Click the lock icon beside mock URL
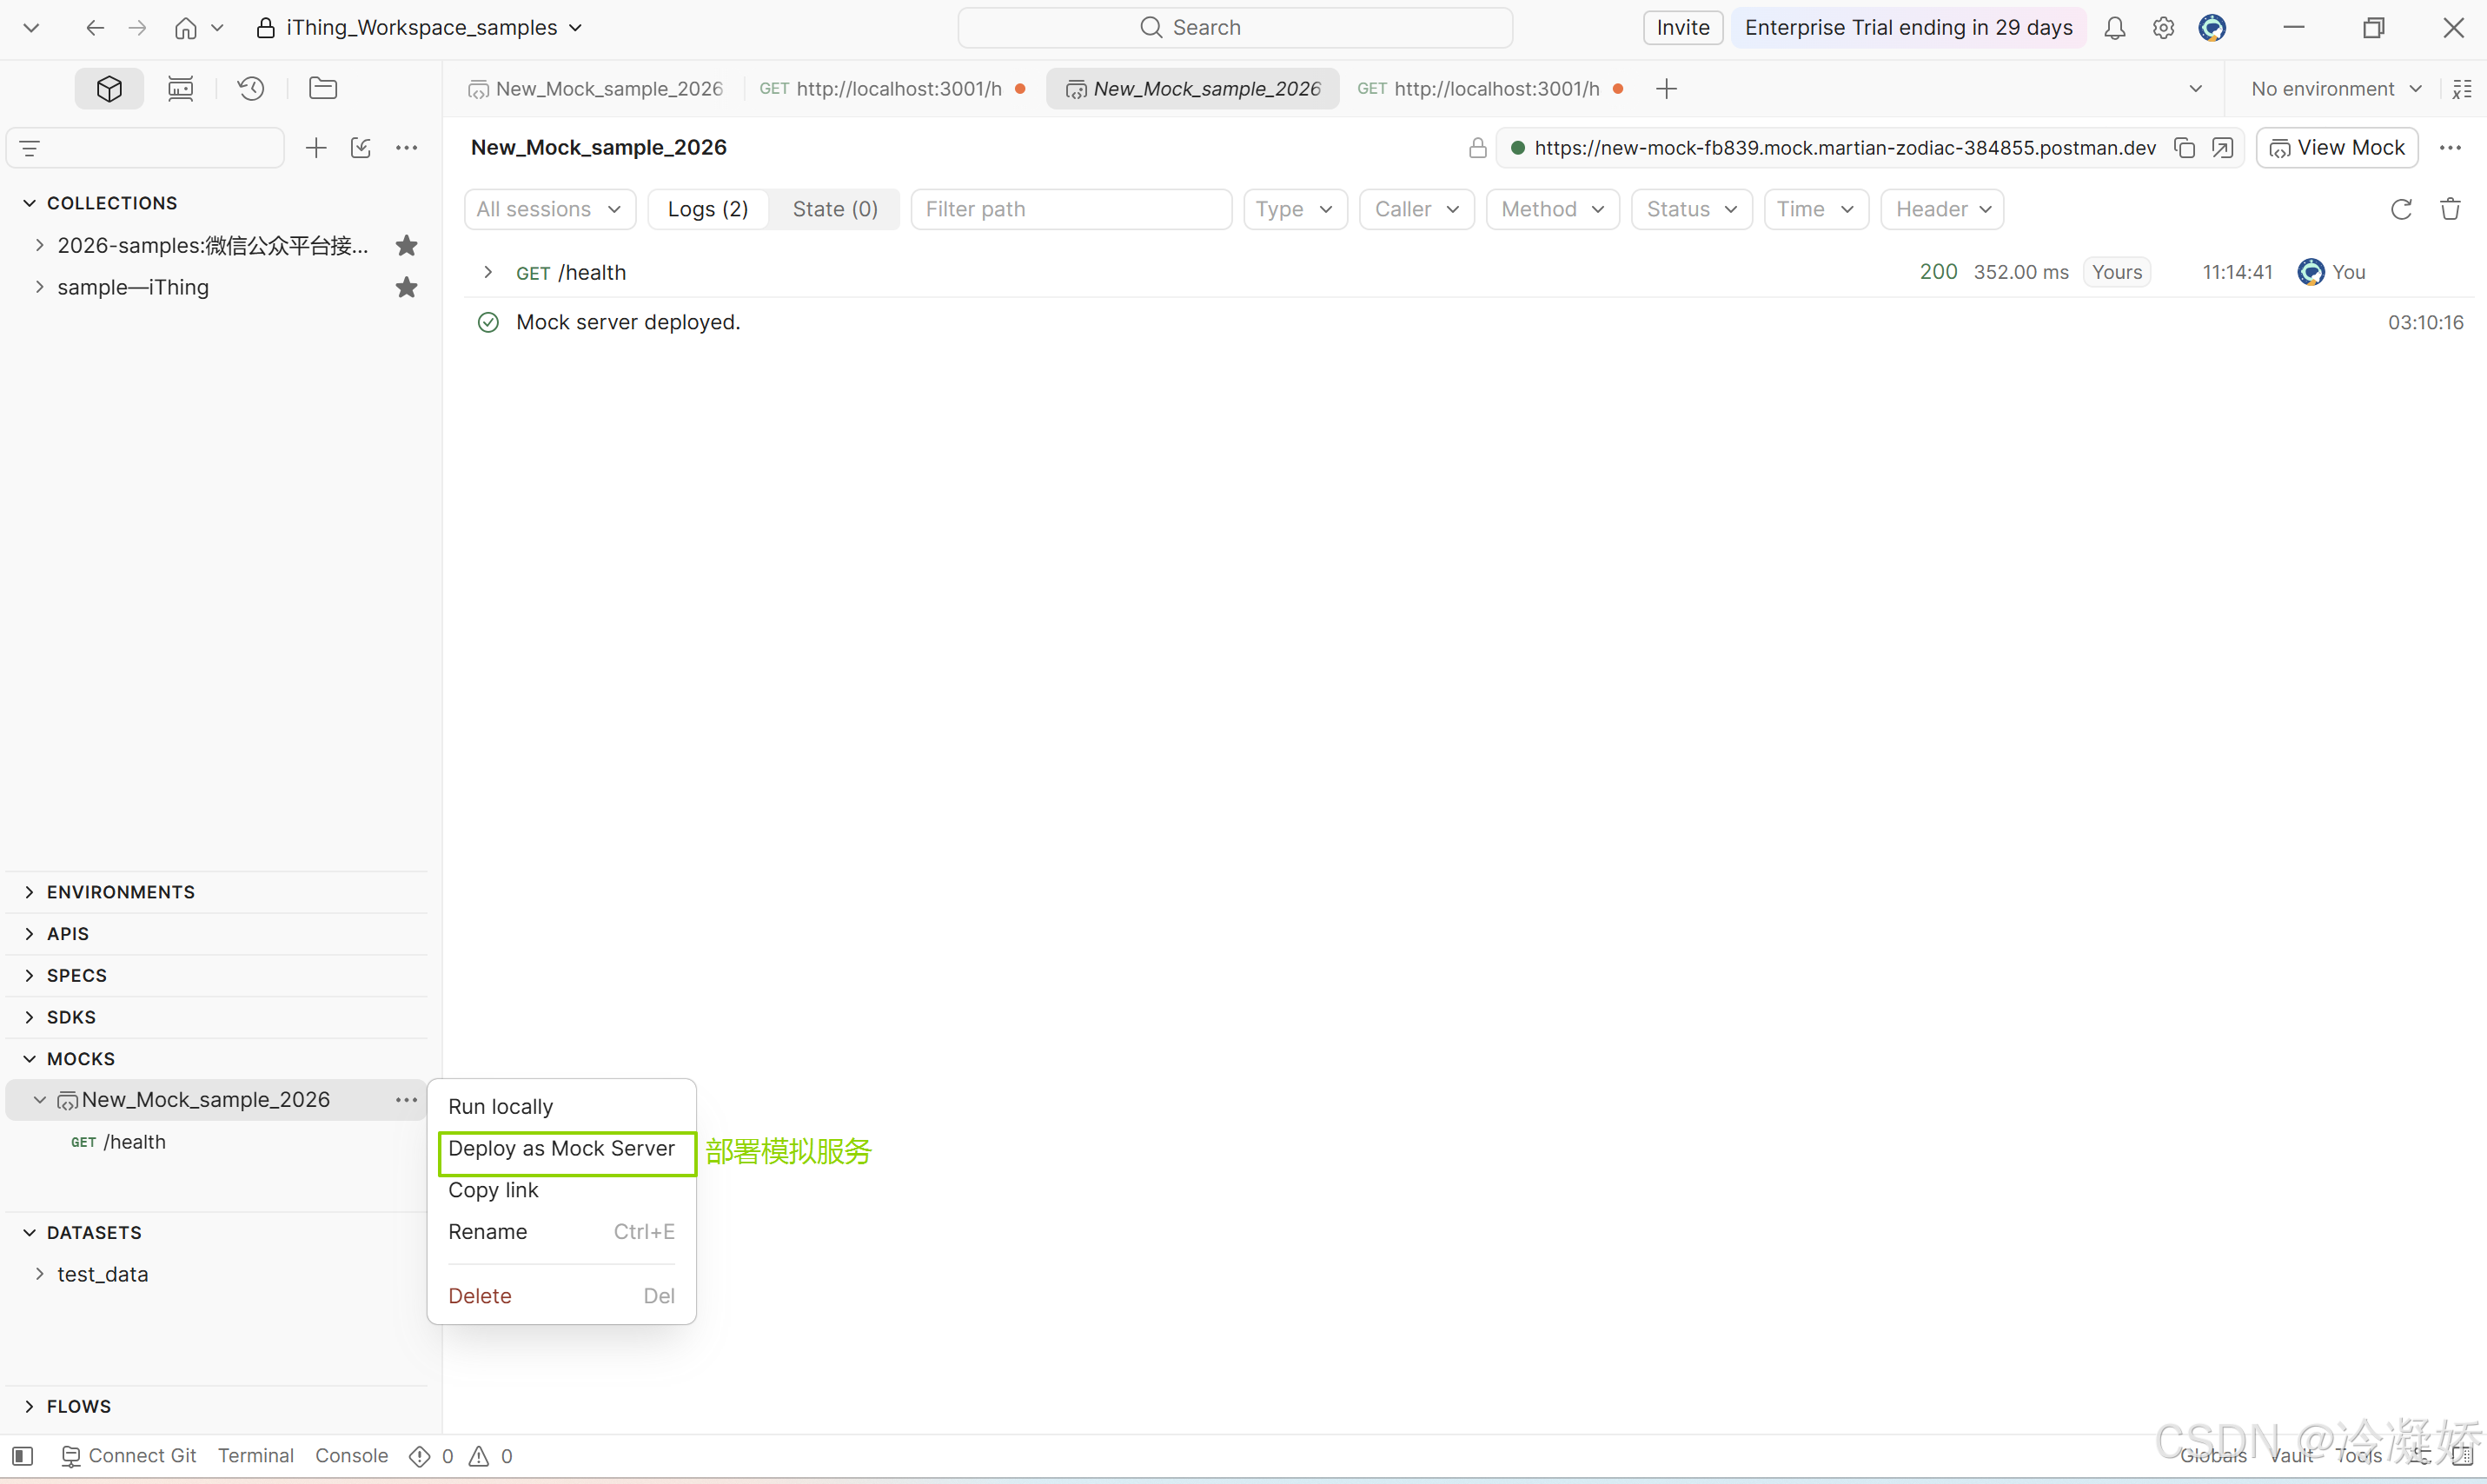The width and height of the screenshot is (2487, 1484). point(1477,148)
